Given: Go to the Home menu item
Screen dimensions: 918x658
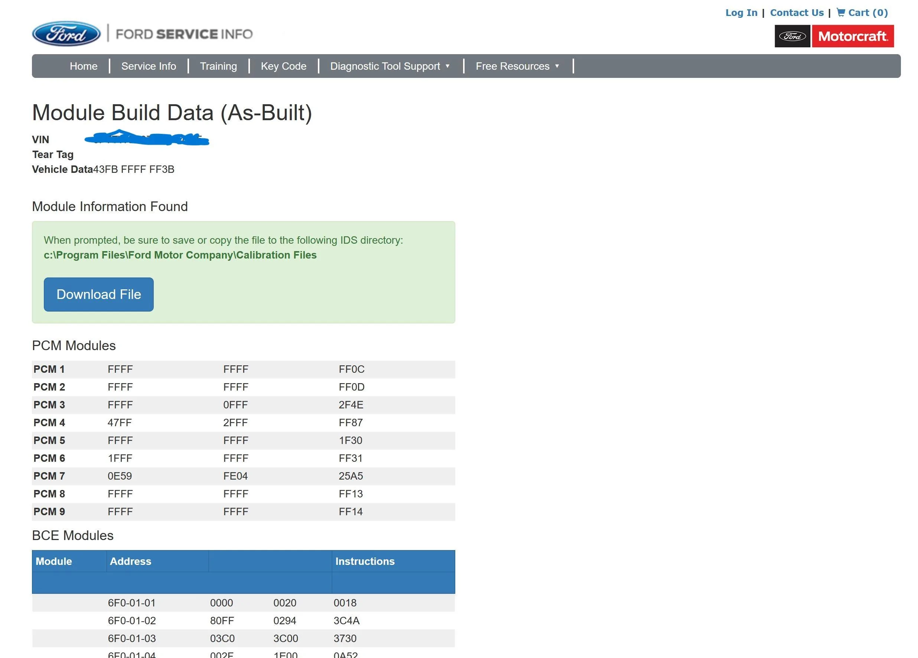Looking at the screenshot, I should pyautogui.click(x=84, y=66).
